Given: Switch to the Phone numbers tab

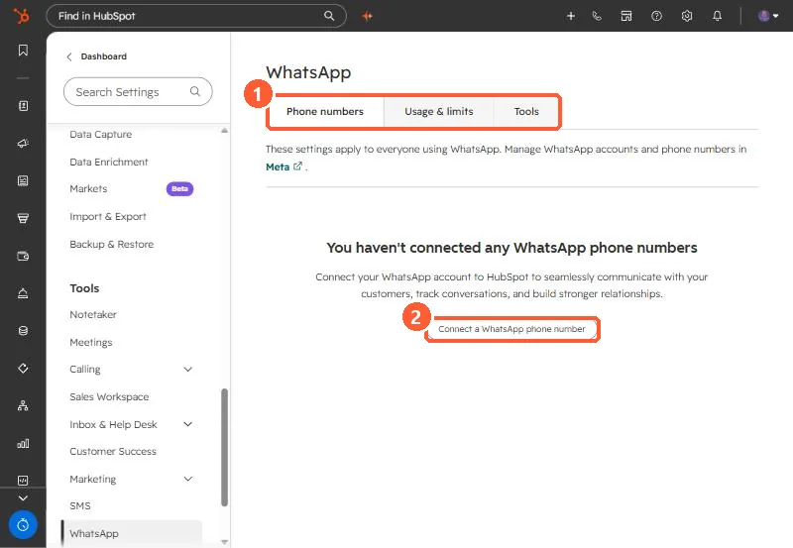Looking at the screenshot, I should 325,111.
